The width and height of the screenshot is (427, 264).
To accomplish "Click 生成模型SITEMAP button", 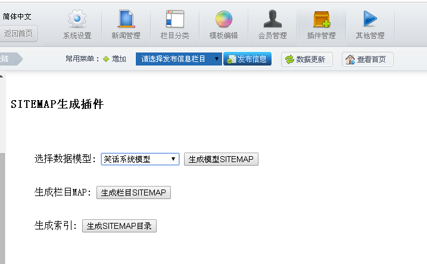I will point(221,159).
